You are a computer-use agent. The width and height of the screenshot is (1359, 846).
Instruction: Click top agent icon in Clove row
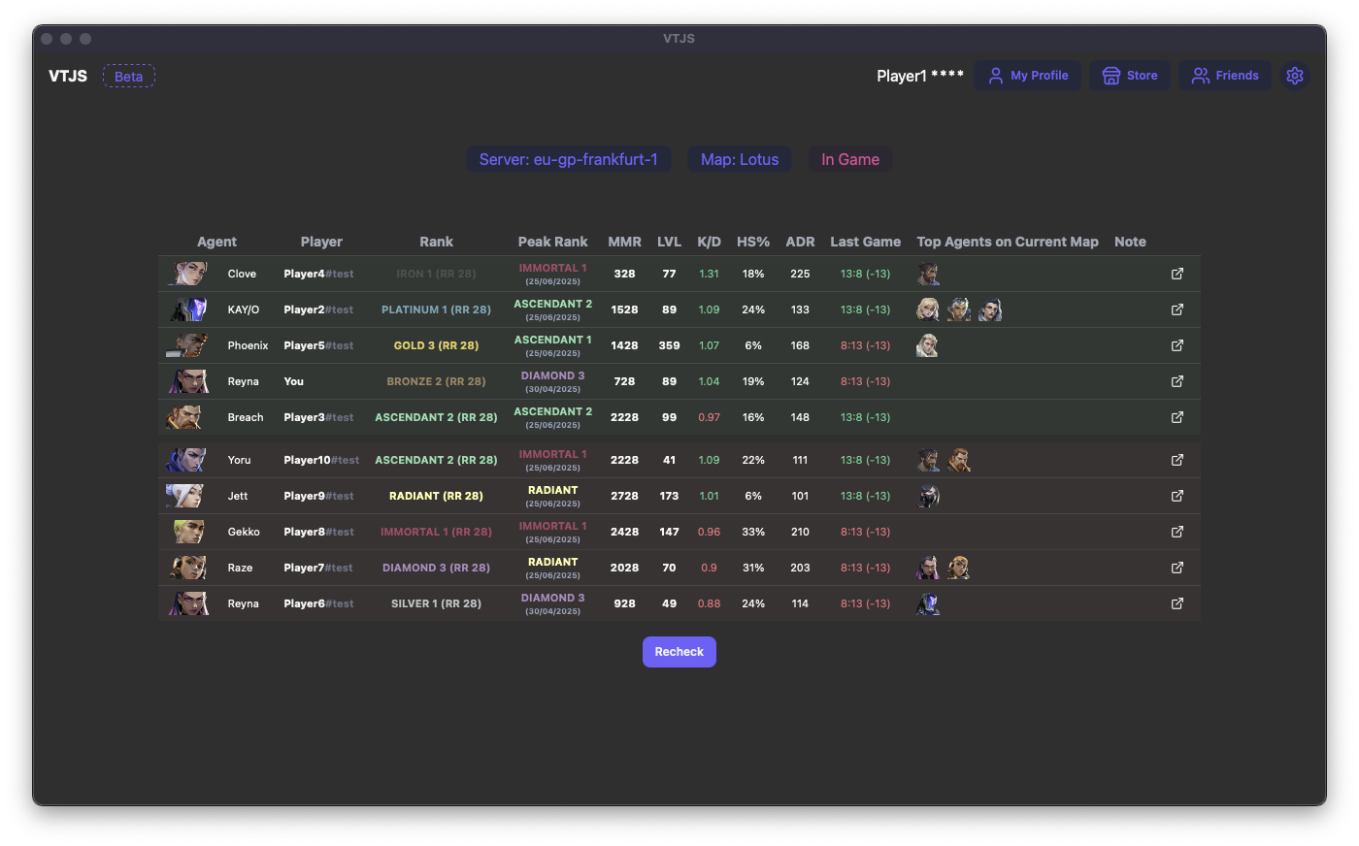(929, 274)
